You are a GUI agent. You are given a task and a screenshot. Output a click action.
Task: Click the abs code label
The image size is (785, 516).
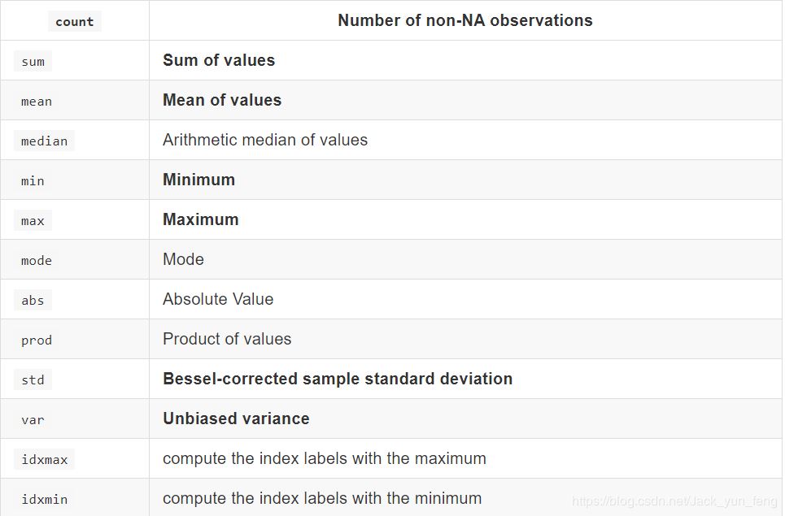pyautogui.click(x=33, y=301)
